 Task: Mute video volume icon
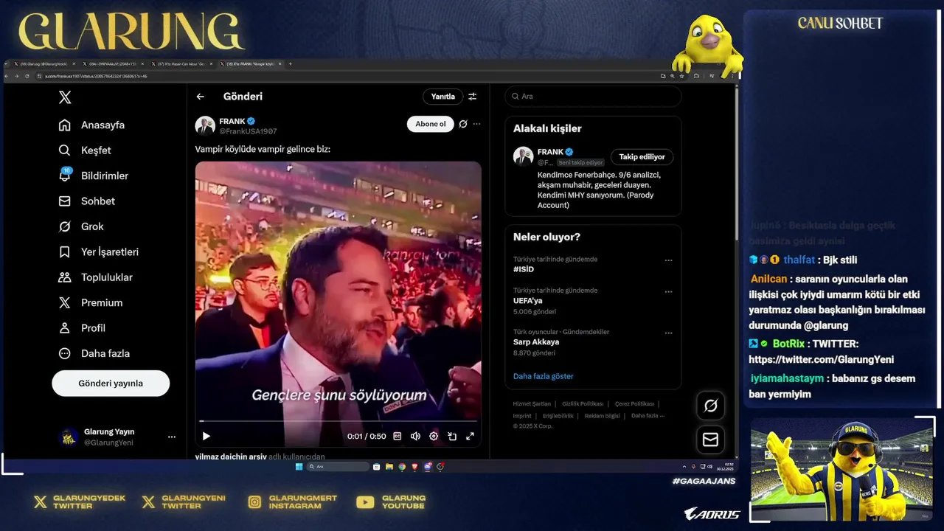pyautogui.click(x=415, y=436)
